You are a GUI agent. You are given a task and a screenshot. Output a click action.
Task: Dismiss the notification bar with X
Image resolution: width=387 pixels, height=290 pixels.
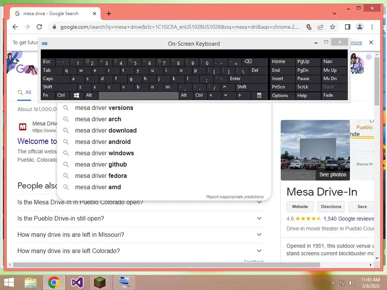(x=371, y=42)
